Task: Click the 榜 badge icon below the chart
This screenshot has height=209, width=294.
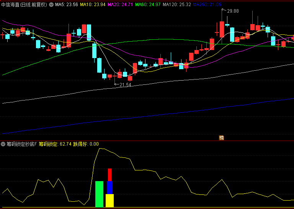Action: 222,138
